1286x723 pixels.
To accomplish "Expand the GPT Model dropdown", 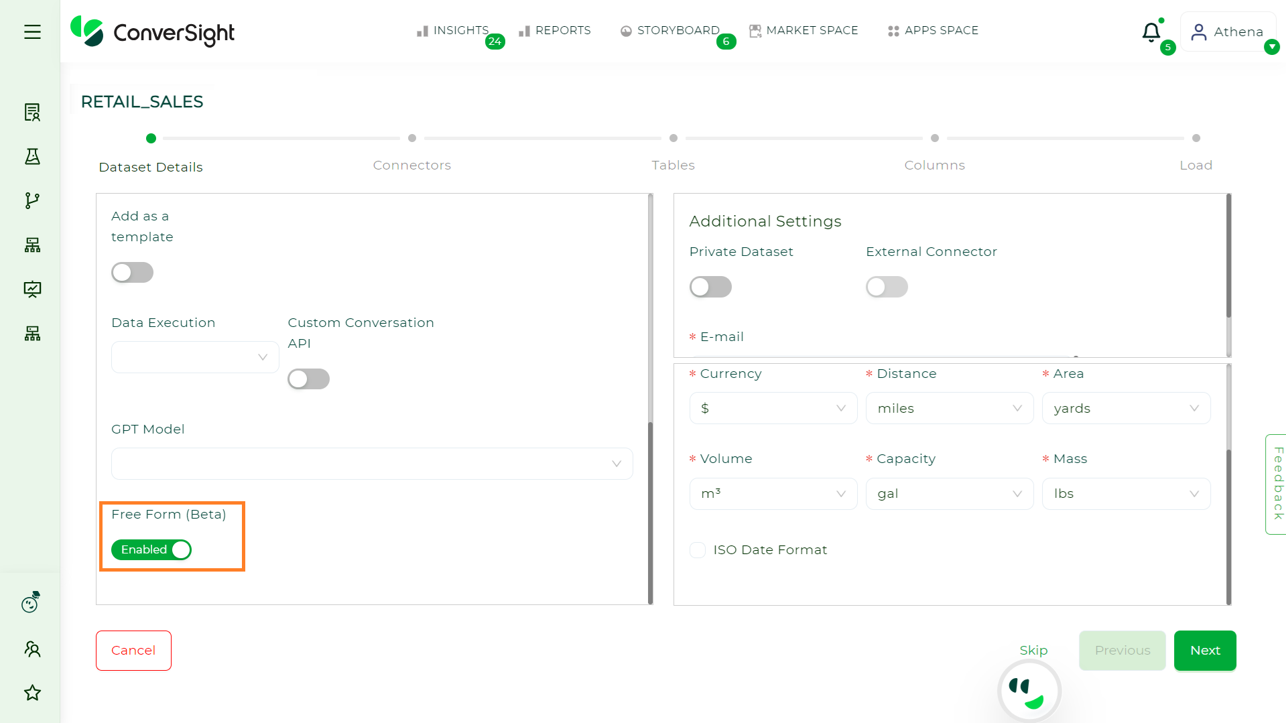I will (x=372, y=463).
